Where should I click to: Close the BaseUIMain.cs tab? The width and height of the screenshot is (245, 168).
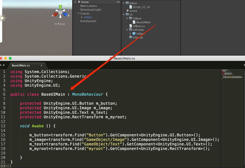[x=42, y=65]
